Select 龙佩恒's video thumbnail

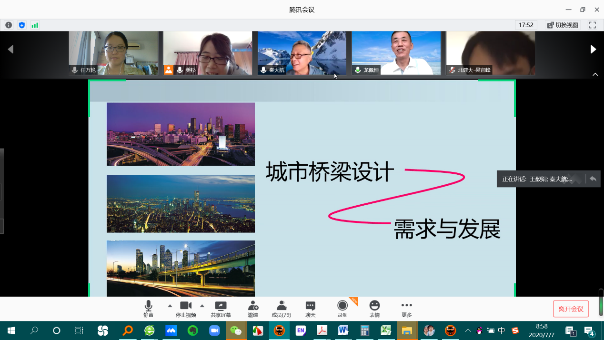click(396, 53)
